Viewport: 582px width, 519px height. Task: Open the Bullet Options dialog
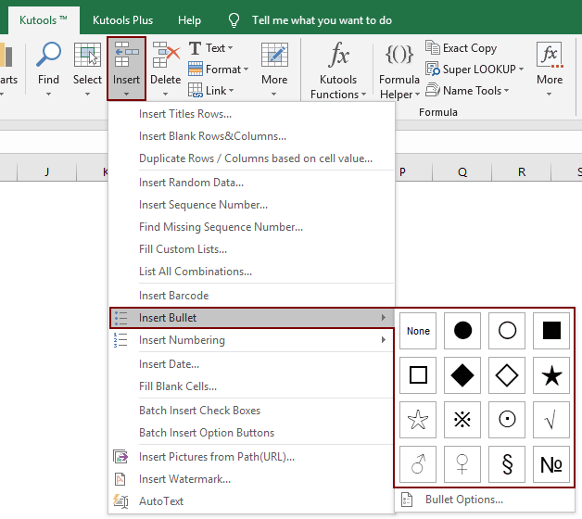point(463,500)
